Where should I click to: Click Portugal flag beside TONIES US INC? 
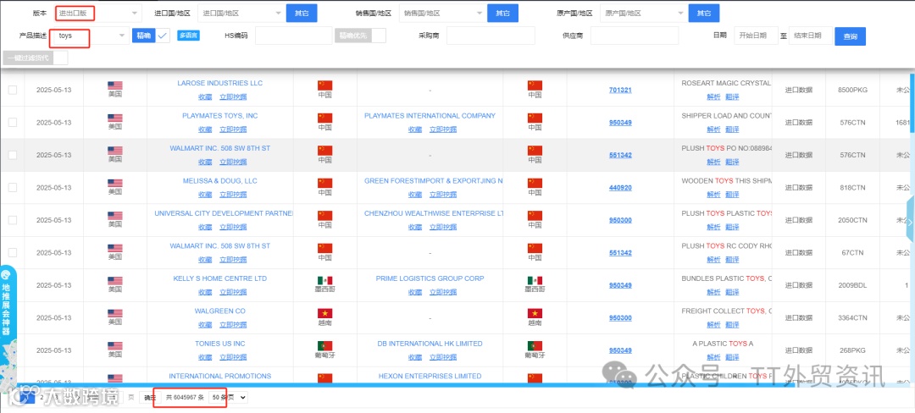(x=325, y=346)
